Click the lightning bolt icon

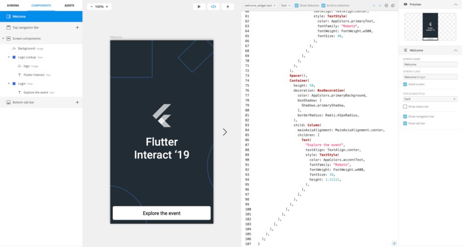[228, 7]
